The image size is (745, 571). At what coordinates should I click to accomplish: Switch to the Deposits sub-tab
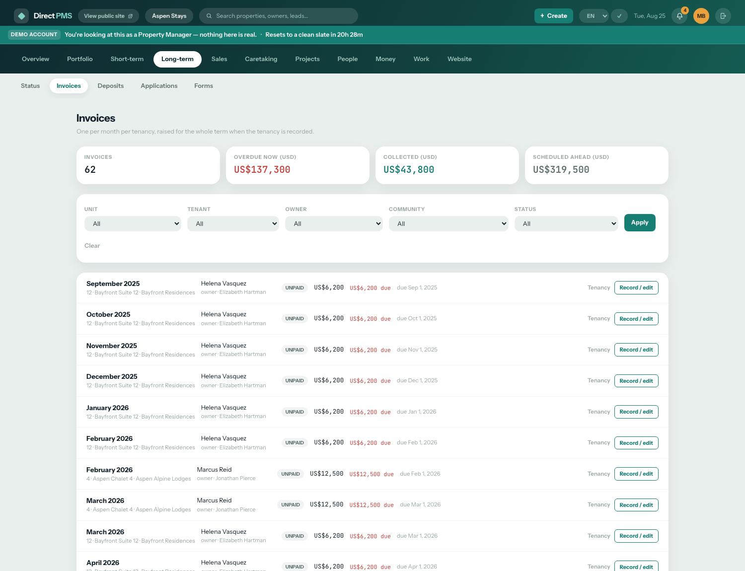click(x=111, y=86)
